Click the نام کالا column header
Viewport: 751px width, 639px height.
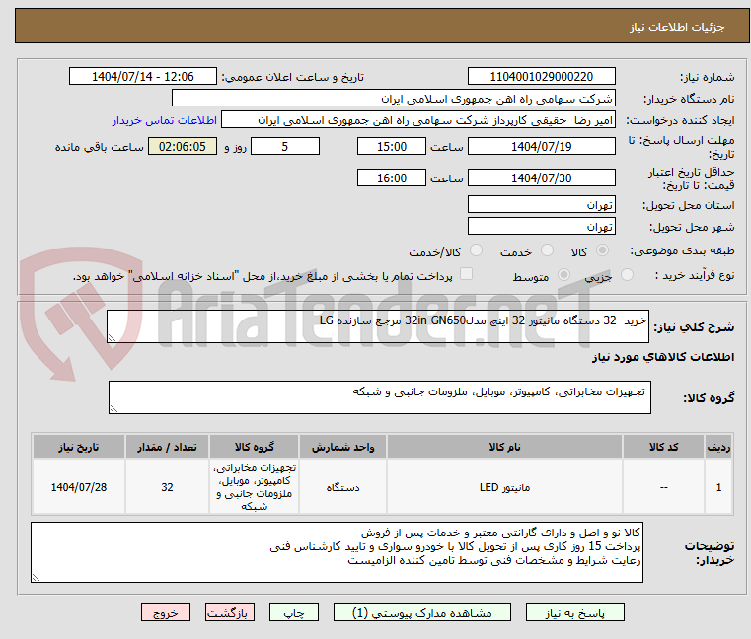[x=504, y=447]
